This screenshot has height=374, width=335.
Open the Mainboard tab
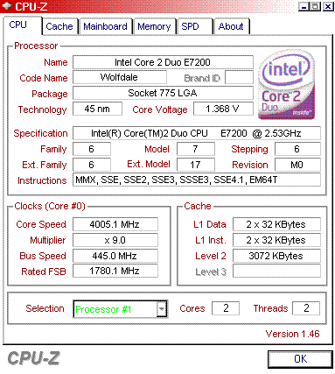[105, 26]
